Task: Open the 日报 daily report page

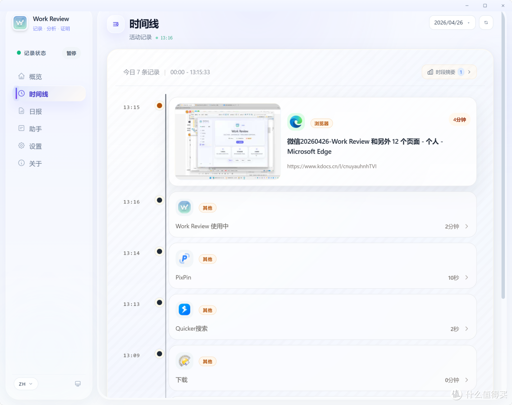Action: coord(49,111)
